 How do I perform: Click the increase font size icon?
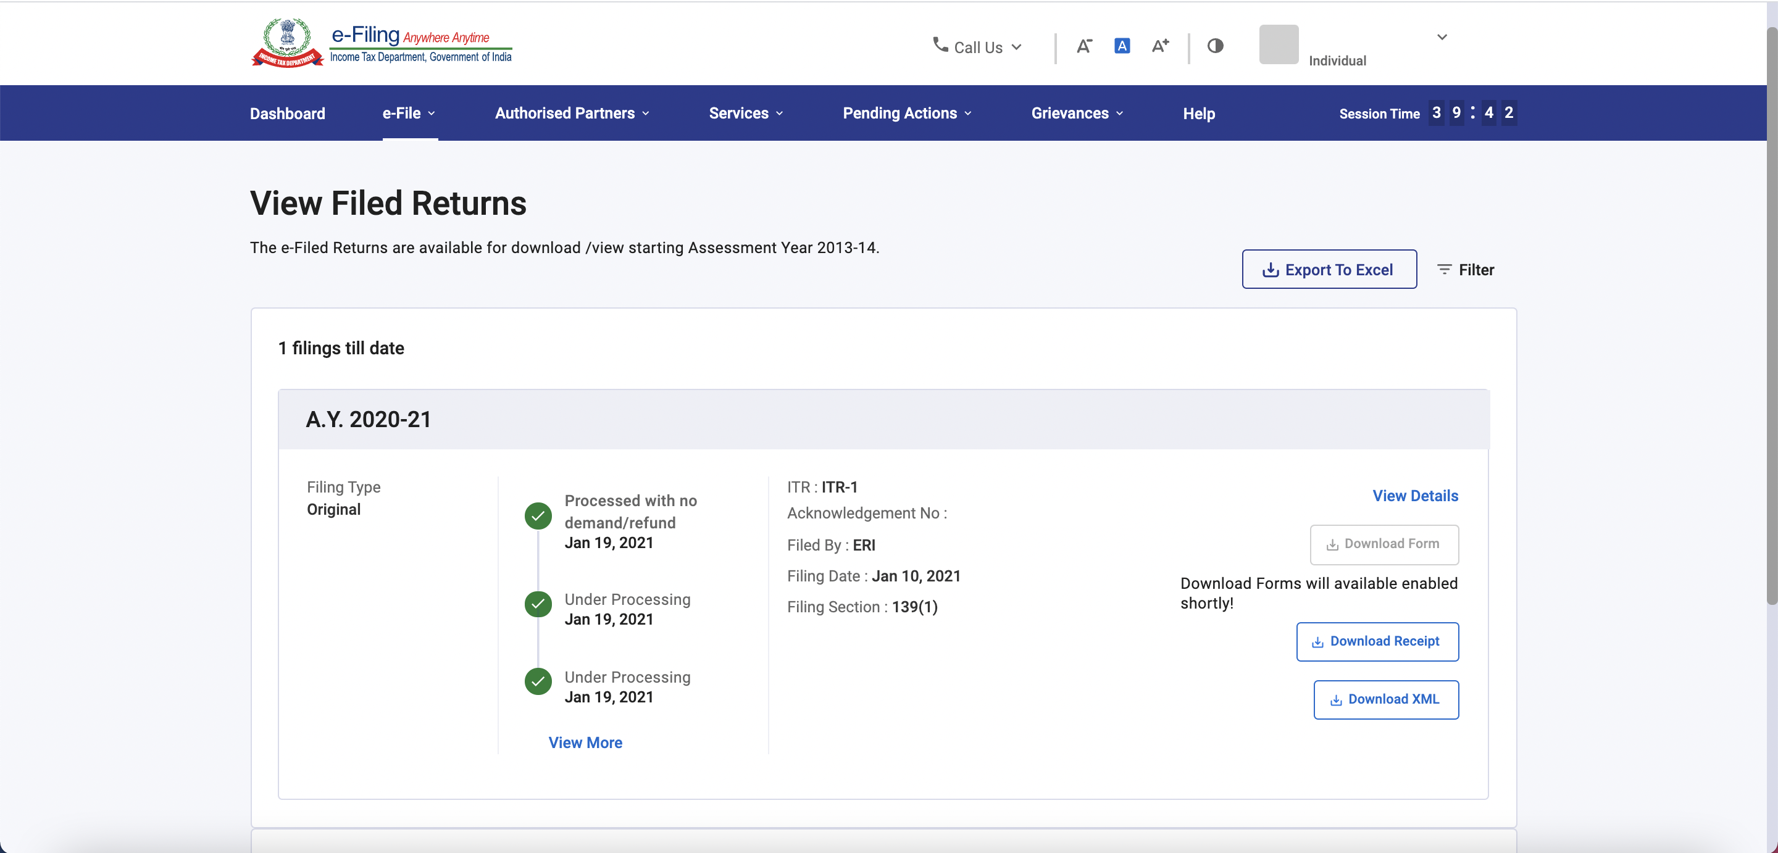[1160, 46]
